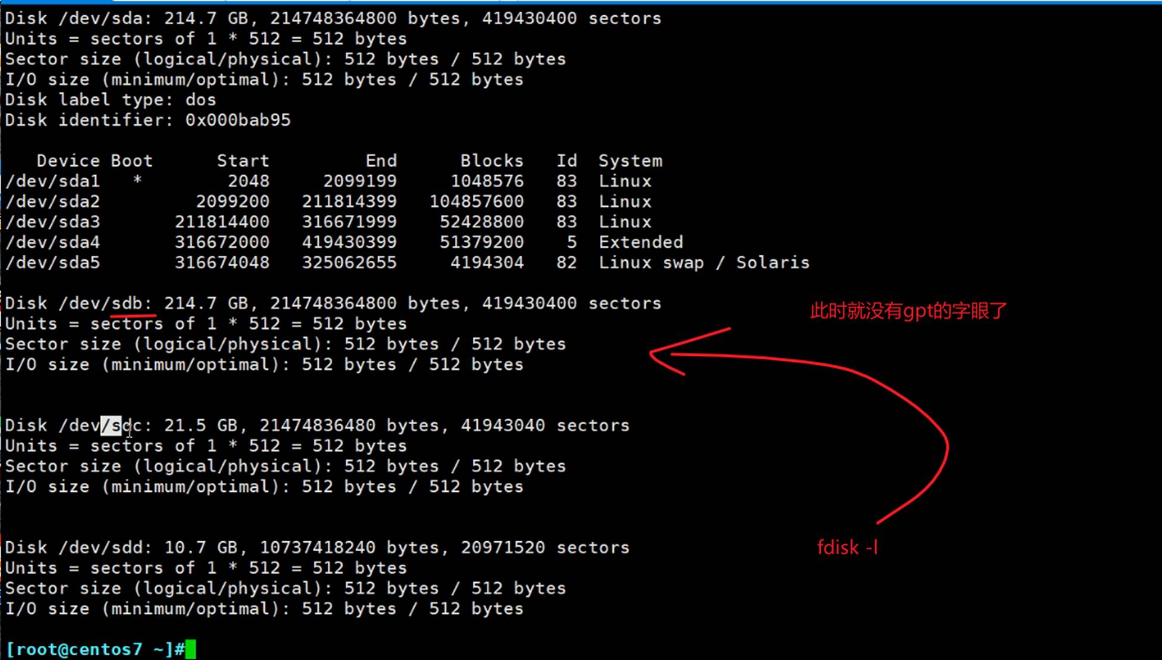Click the 21.5 GB size of sdc
This screenshot has width=1162, height=660.
click(200, 425)
